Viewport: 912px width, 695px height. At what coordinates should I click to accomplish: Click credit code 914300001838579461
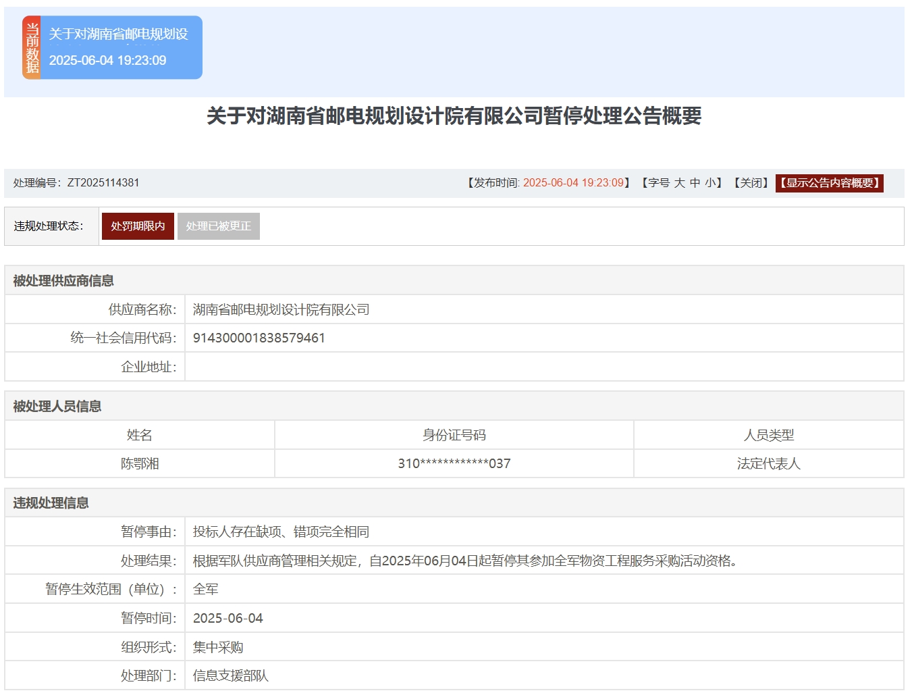pos(259,338)
